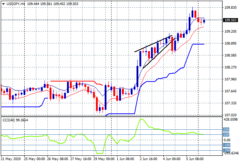Click the CCI level 200 tag
239x163 pixels.
pyautogui.click(x=226, y=130)
